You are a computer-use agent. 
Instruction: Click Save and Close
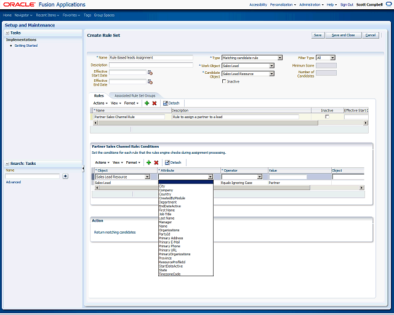(x=344, y=35)
